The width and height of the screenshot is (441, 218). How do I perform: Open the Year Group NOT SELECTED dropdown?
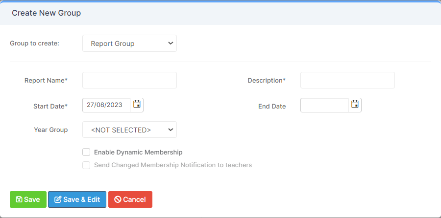click(129, 130)
